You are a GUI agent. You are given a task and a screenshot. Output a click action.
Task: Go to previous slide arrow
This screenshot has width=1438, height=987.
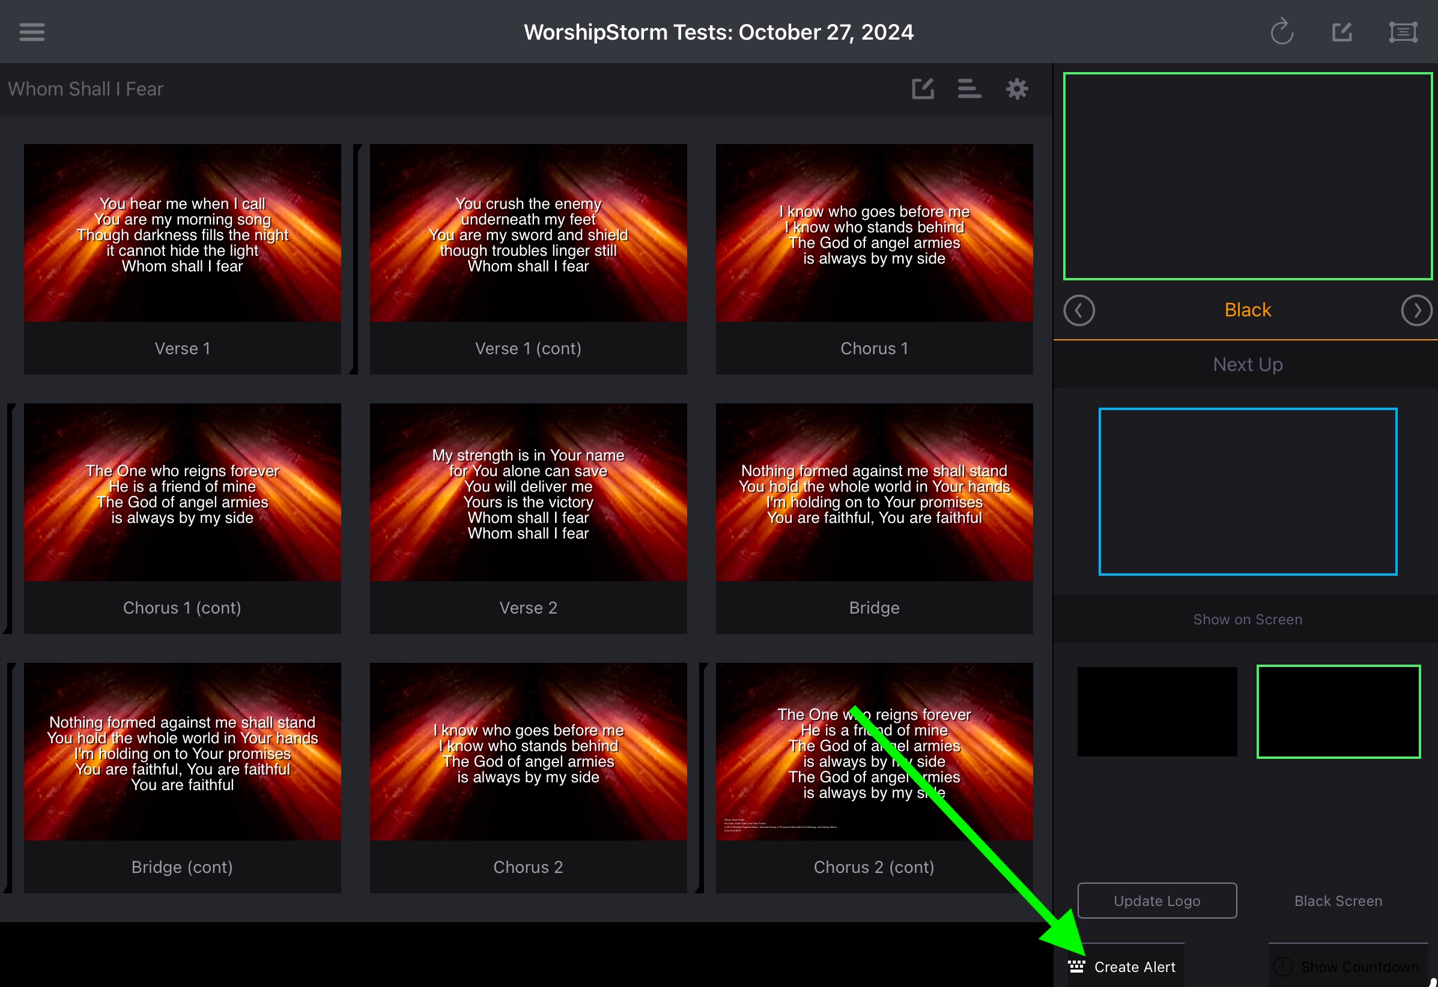(x=1079, y=310)
